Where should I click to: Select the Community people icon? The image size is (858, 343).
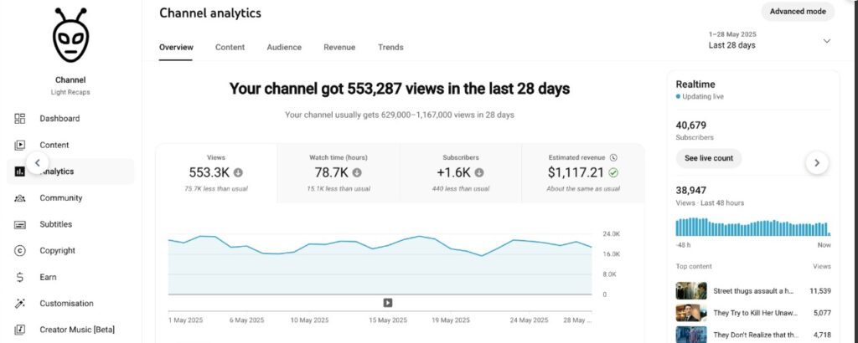pyautogui.click(x=20, y=198)
